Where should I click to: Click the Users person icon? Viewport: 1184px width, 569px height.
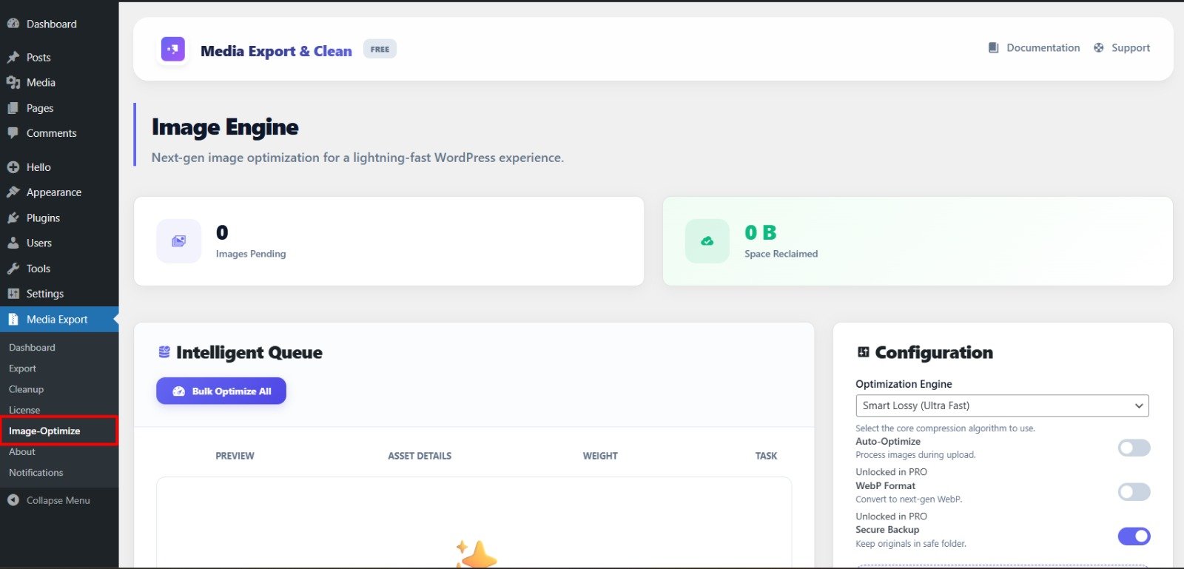pyautogui.click(x=13, y=243)
